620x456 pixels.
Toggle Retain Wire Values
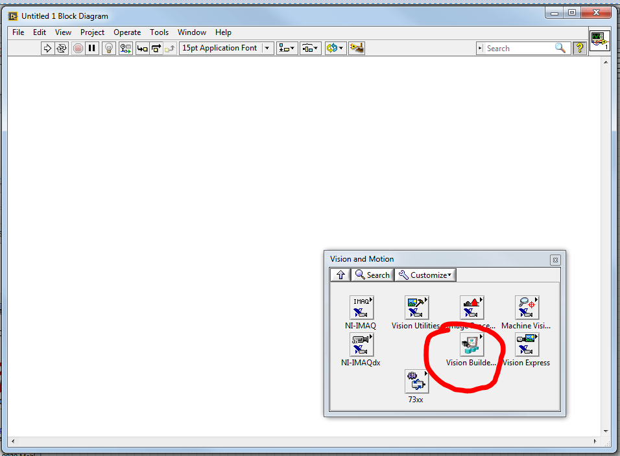(x=125, y=48)
